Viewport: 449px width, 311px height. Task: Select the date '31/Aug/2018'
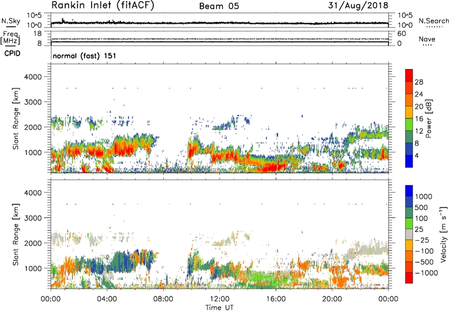(x=358, y=6)
